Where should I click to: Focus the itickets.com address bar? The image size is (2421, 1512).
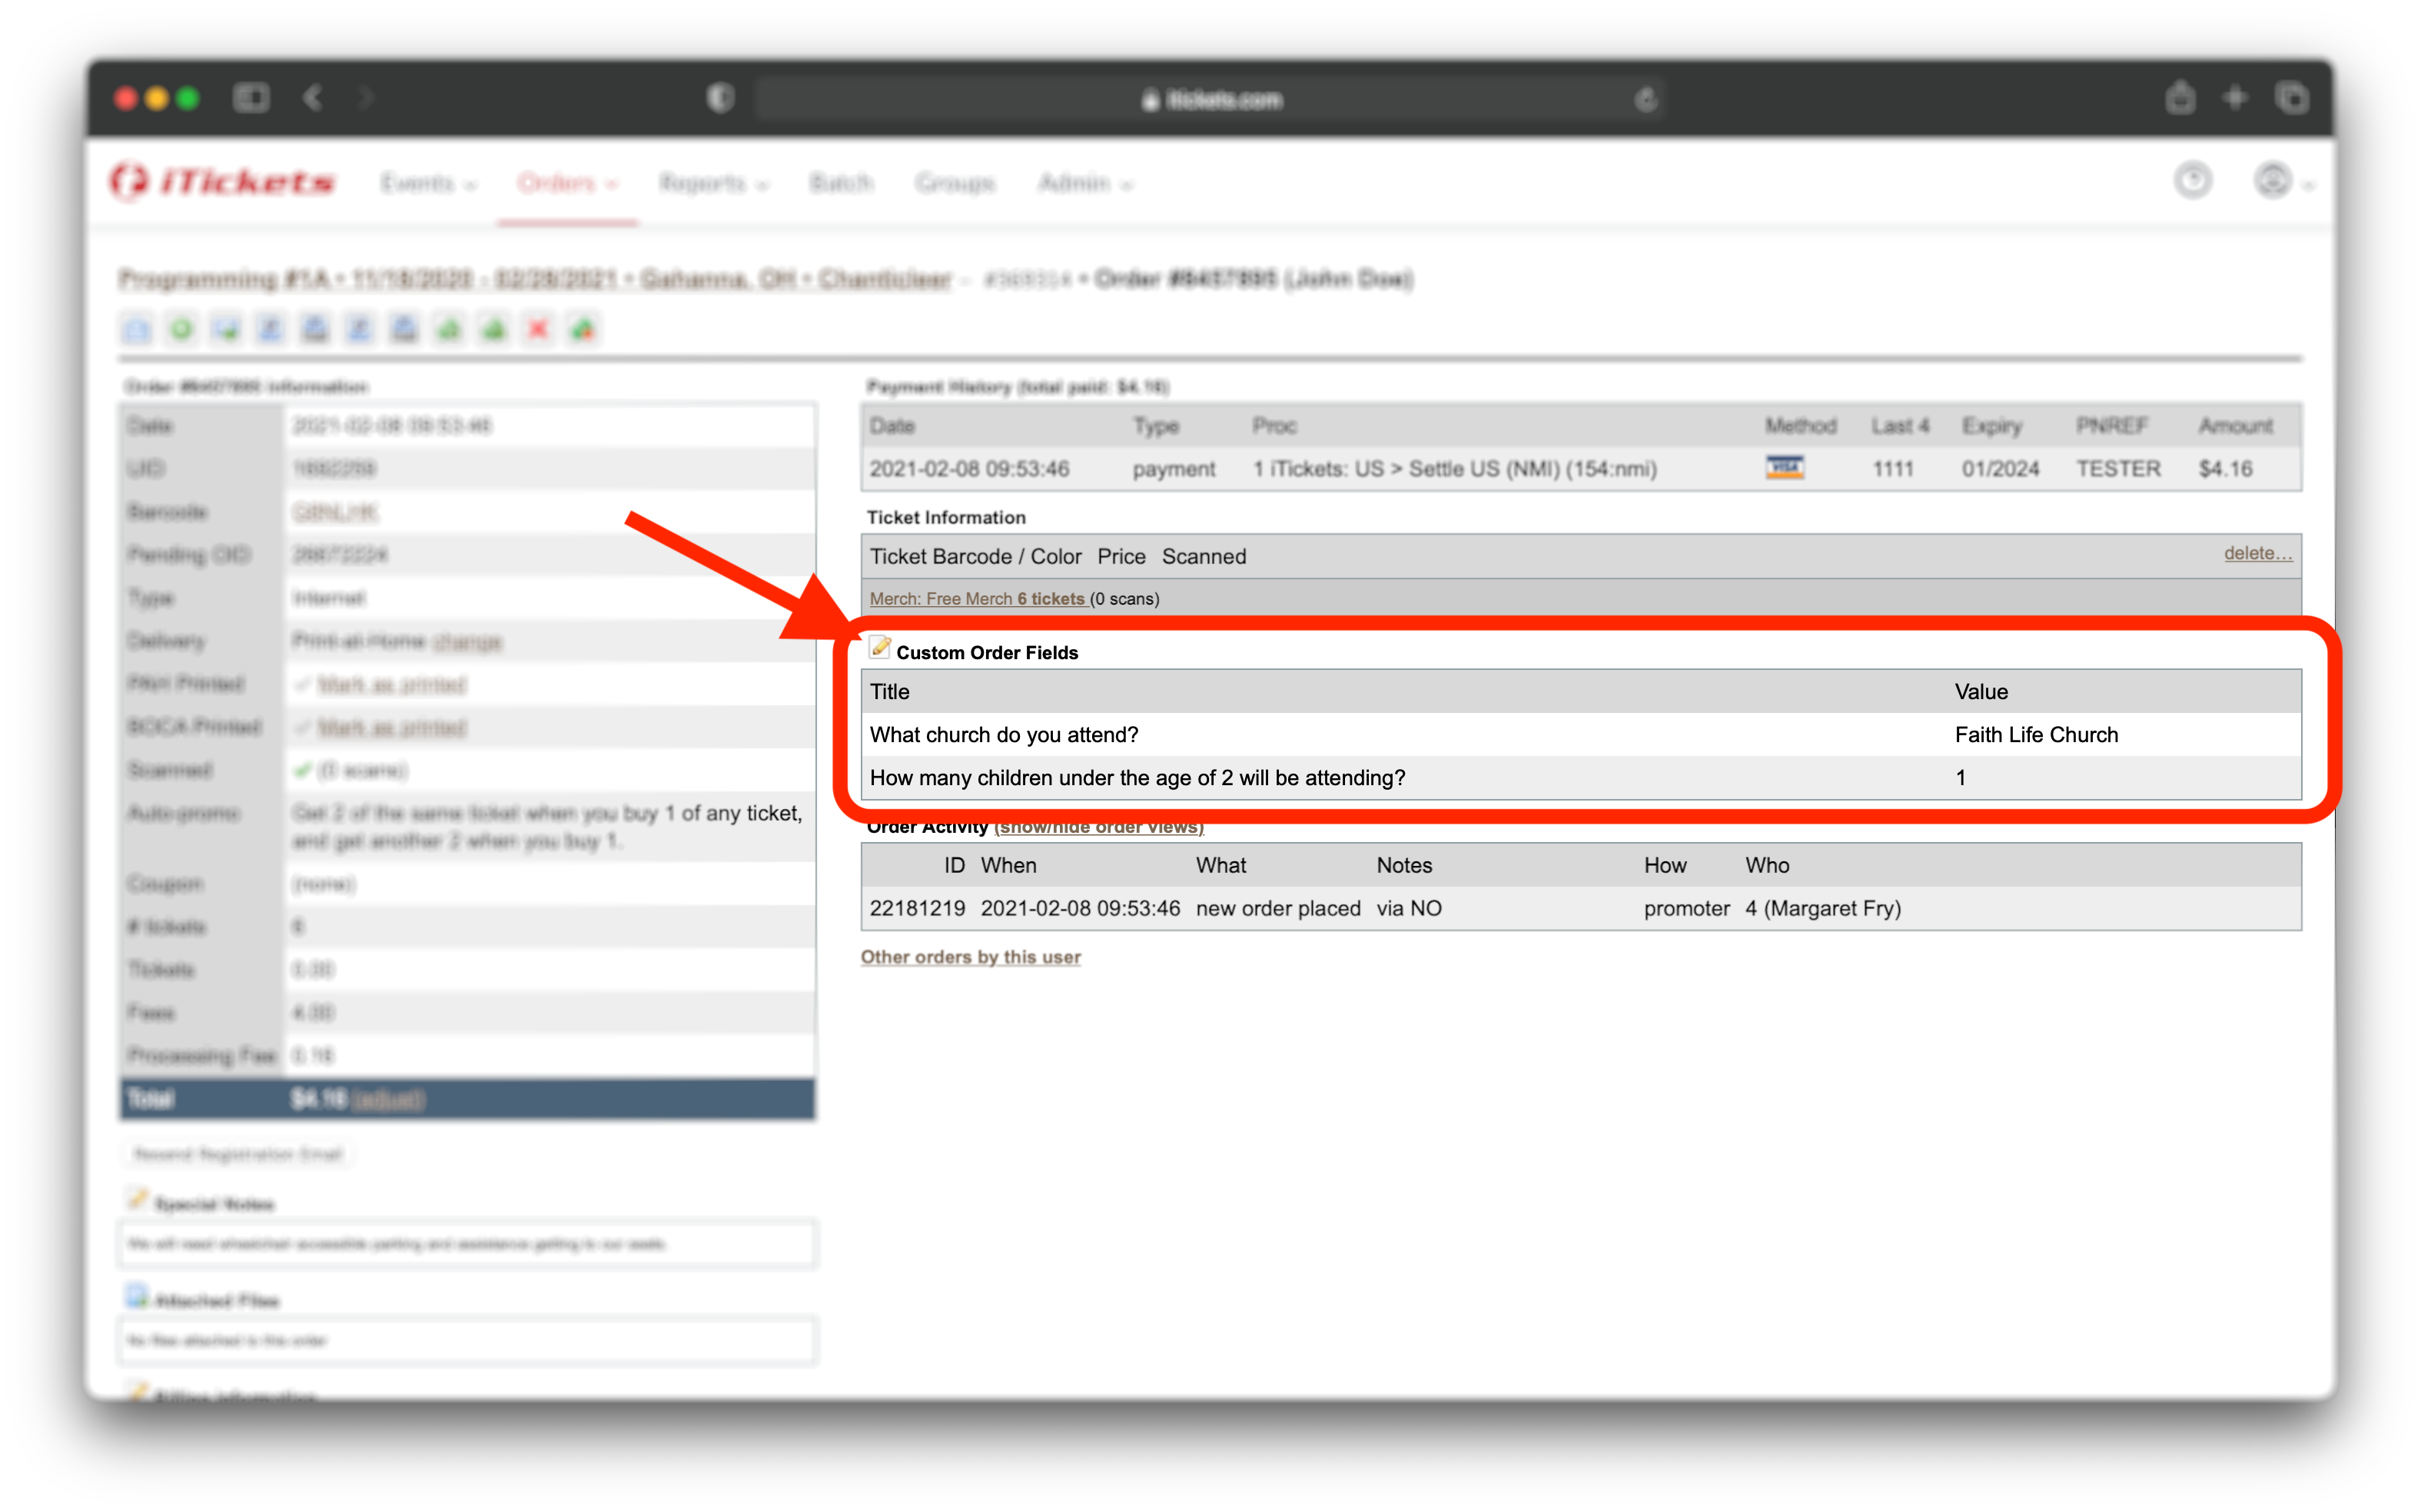point(1210,99)
